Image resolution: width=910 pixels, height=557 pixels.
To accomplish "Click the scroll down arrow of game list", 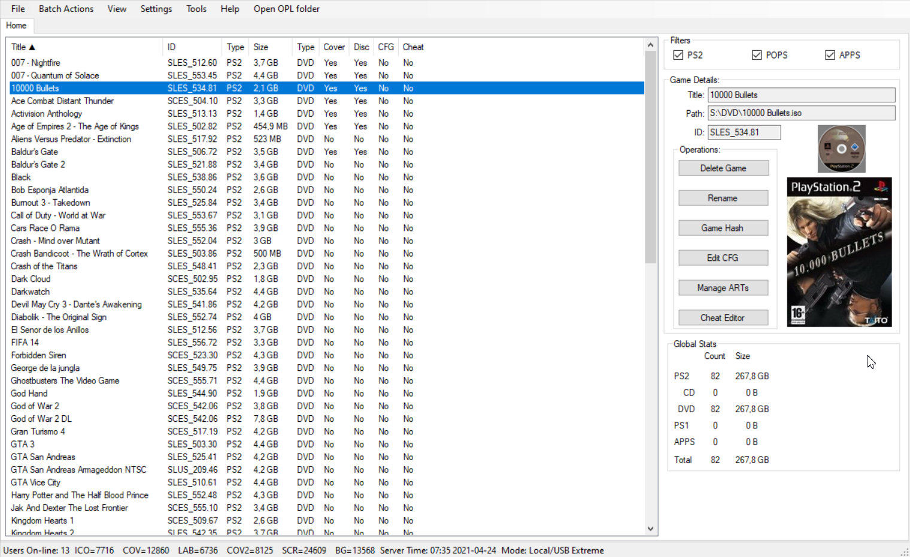I will (651, 529).
